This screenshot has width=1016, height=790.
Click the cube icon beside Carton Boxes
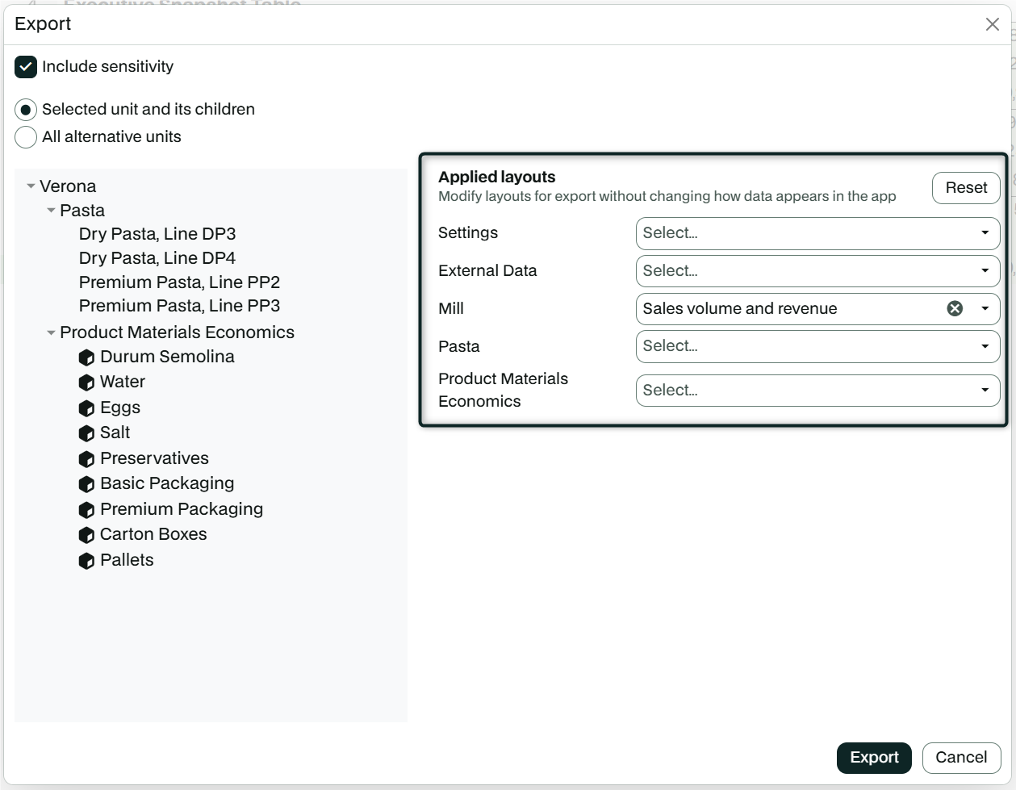click(x=86, y=535)
